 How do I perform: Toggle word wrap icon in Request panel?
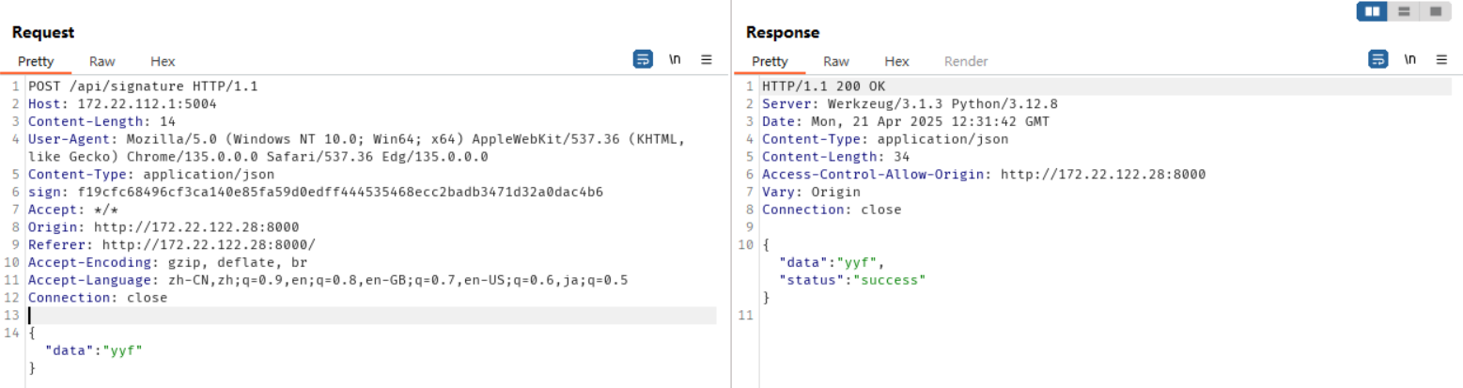click(643, 59)
